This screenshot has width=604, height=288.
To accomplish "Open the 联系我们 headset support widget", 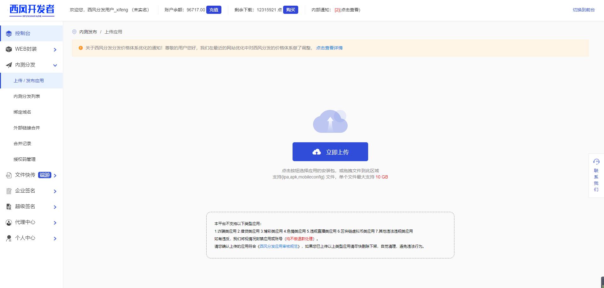I will [596, 175].
